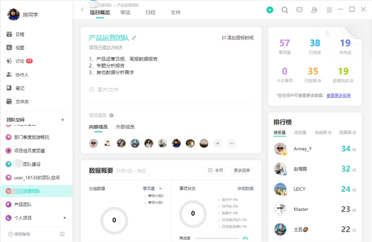Open the hamburger menu beside 使用帮助
The width and height of the screenshot is (372, 242).
click(x=62, y=234)
